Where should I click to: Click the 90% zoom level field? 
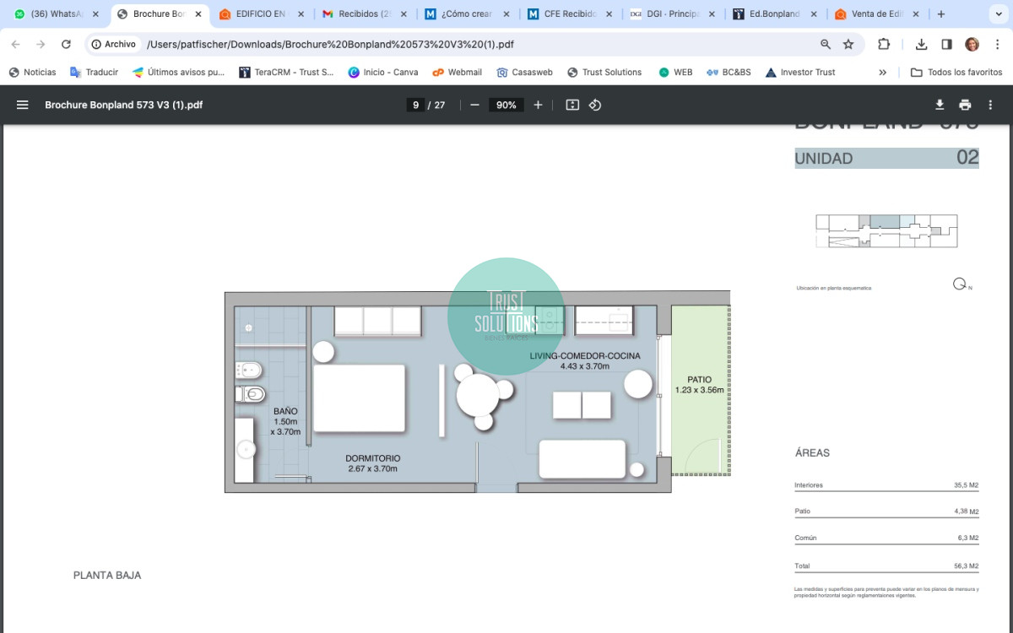pos(506,105)
